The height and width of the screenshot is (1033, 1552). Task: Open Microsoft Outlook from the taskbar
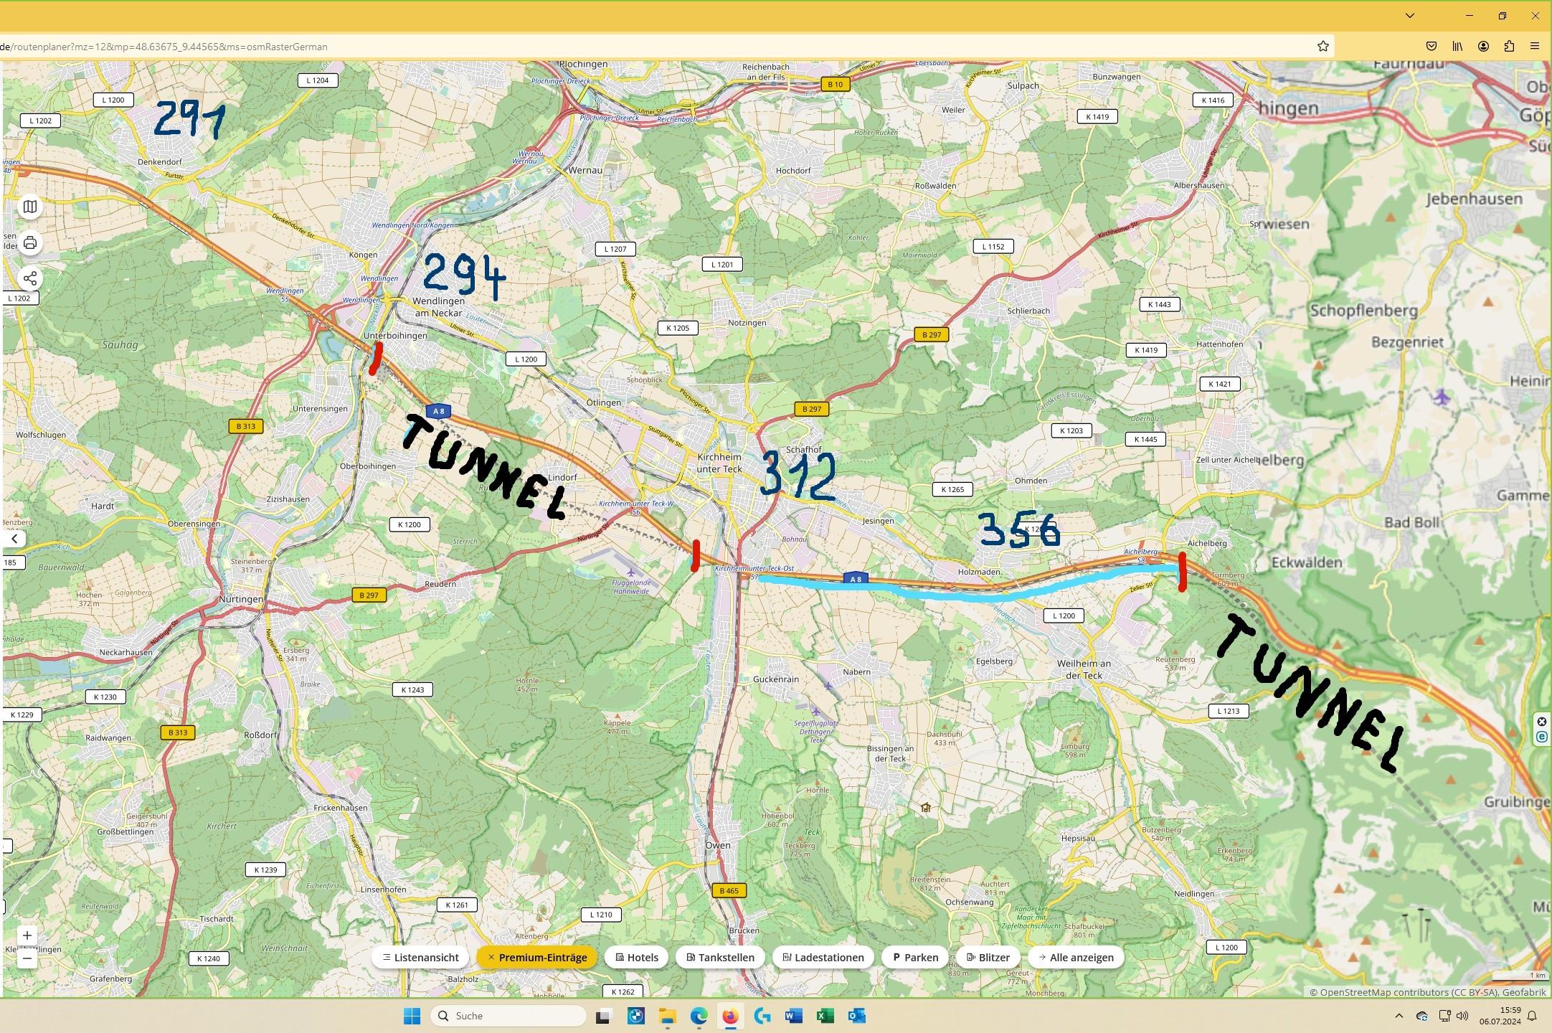click(856, 1016)
